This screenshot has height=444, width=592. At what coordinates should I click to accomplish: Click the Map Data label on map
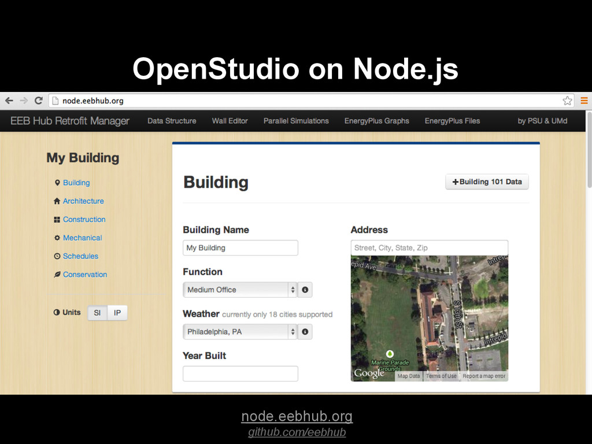409,376
